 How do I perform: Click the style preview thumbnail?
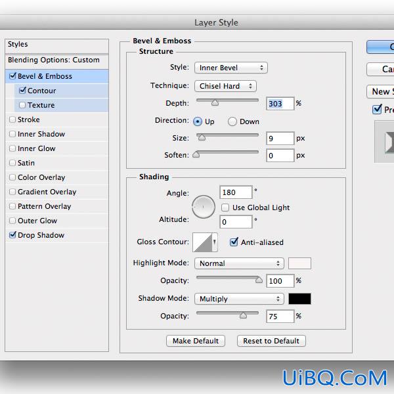click(384, 142)
